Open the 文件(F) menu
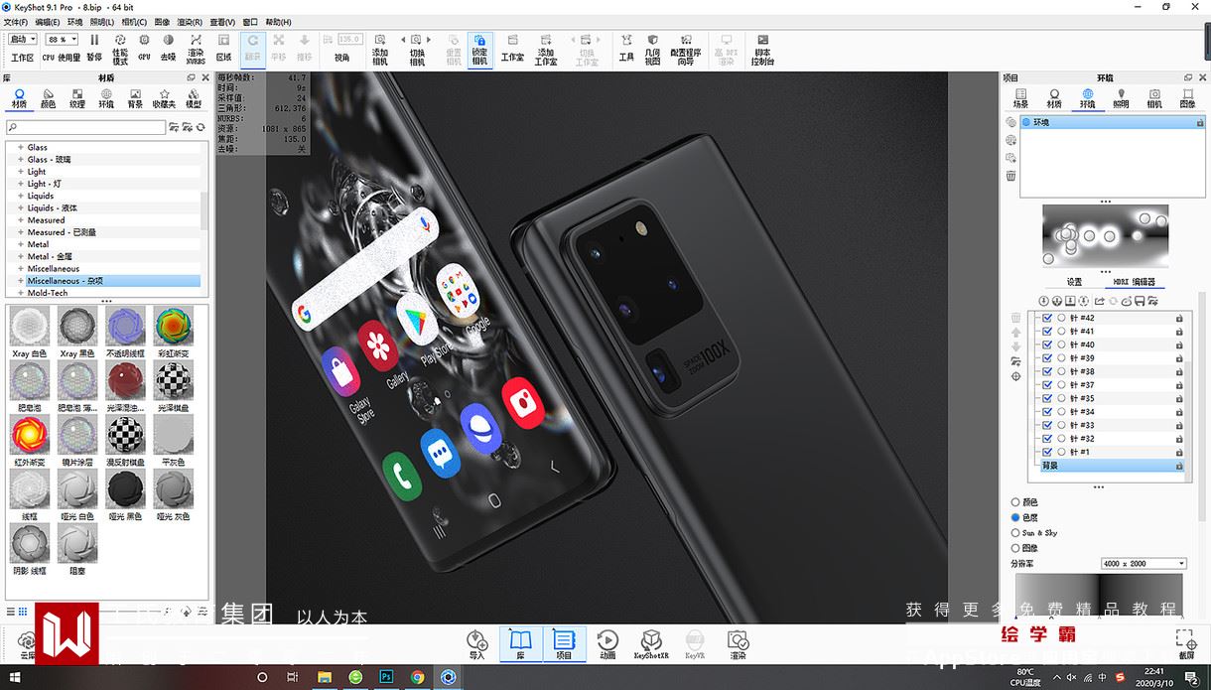 pos(16,21)
